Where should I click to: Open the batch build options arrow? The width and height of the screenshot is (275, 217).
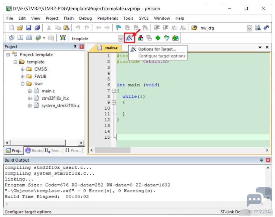(x=44, y=38)
